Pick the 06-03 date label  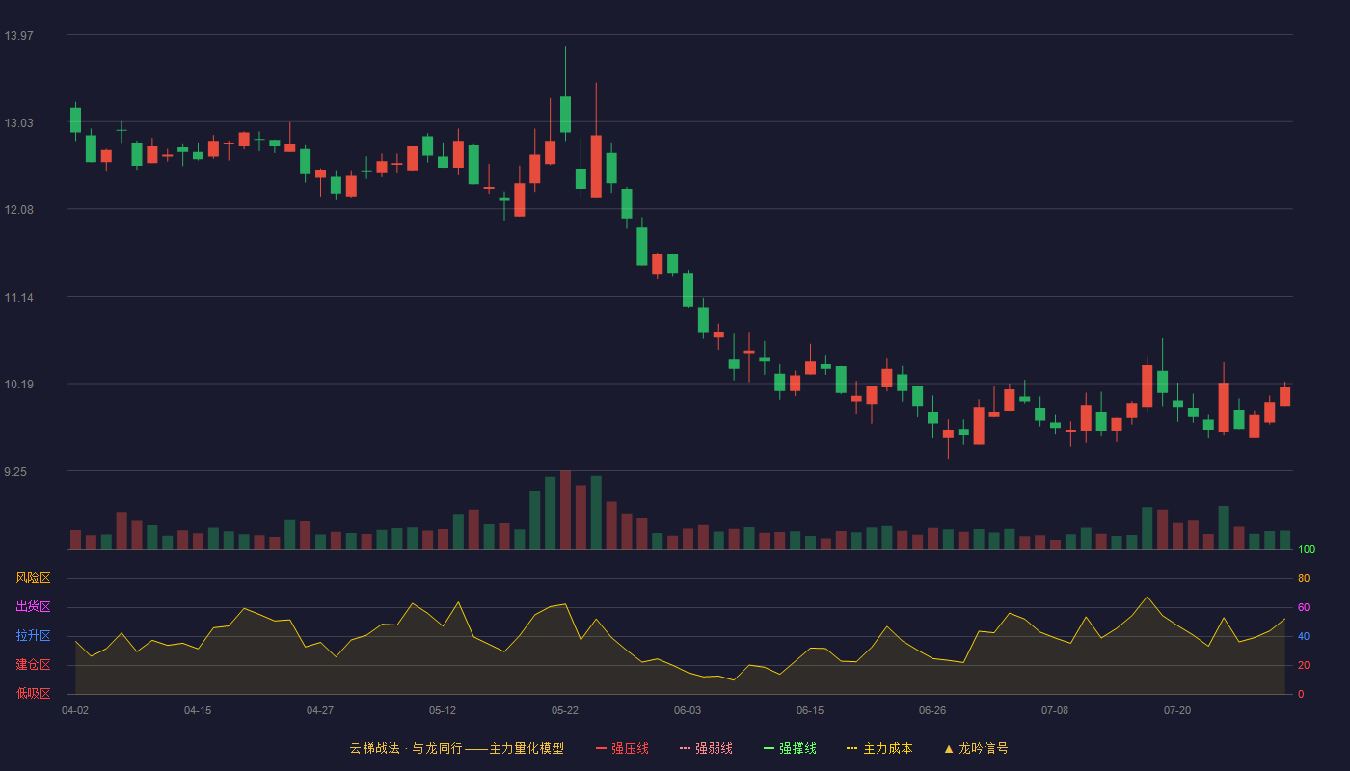688,710
